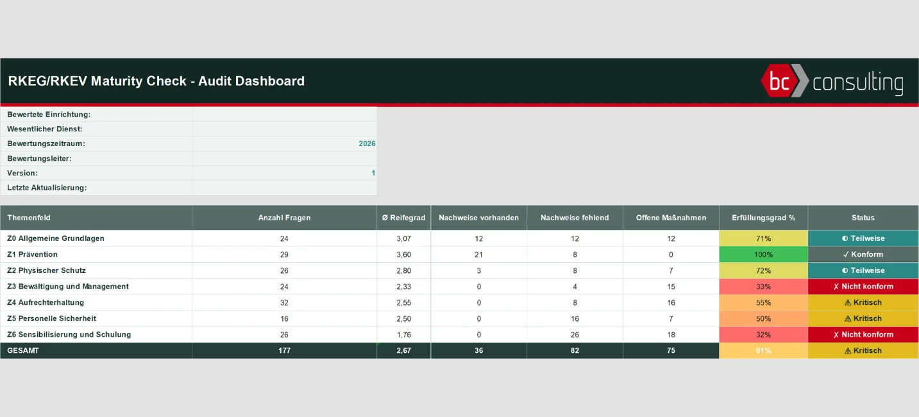Click the Version value 1
The height and width of the screenshot is (417, 919).
(x=373, y=174)
